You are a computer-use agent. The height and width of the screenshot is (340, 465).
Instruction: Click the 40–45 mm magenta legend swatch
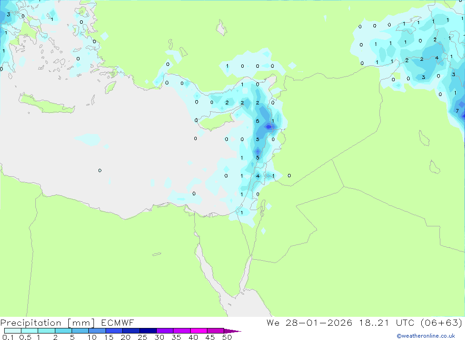[x=199, y=331]
